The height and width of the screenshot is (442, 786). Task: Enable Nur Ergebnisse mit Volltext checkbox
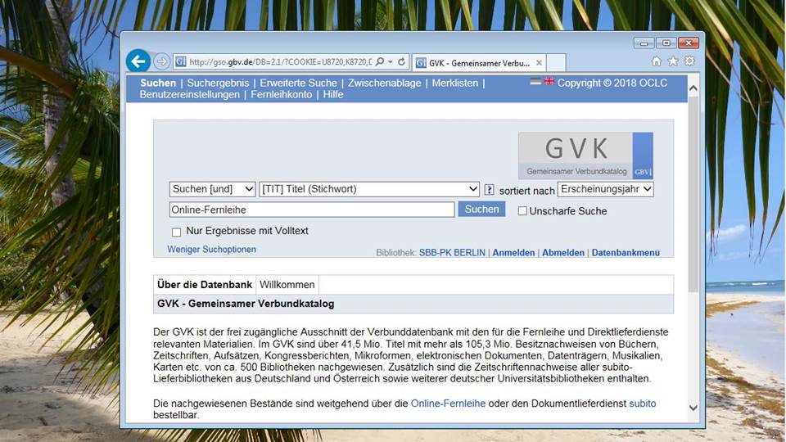tap(177, 232)
